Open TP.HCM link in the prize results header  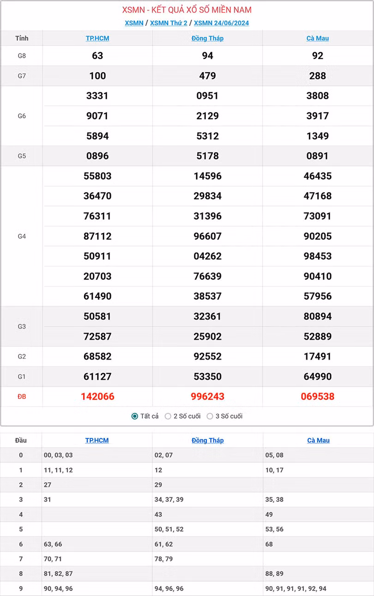97,38
